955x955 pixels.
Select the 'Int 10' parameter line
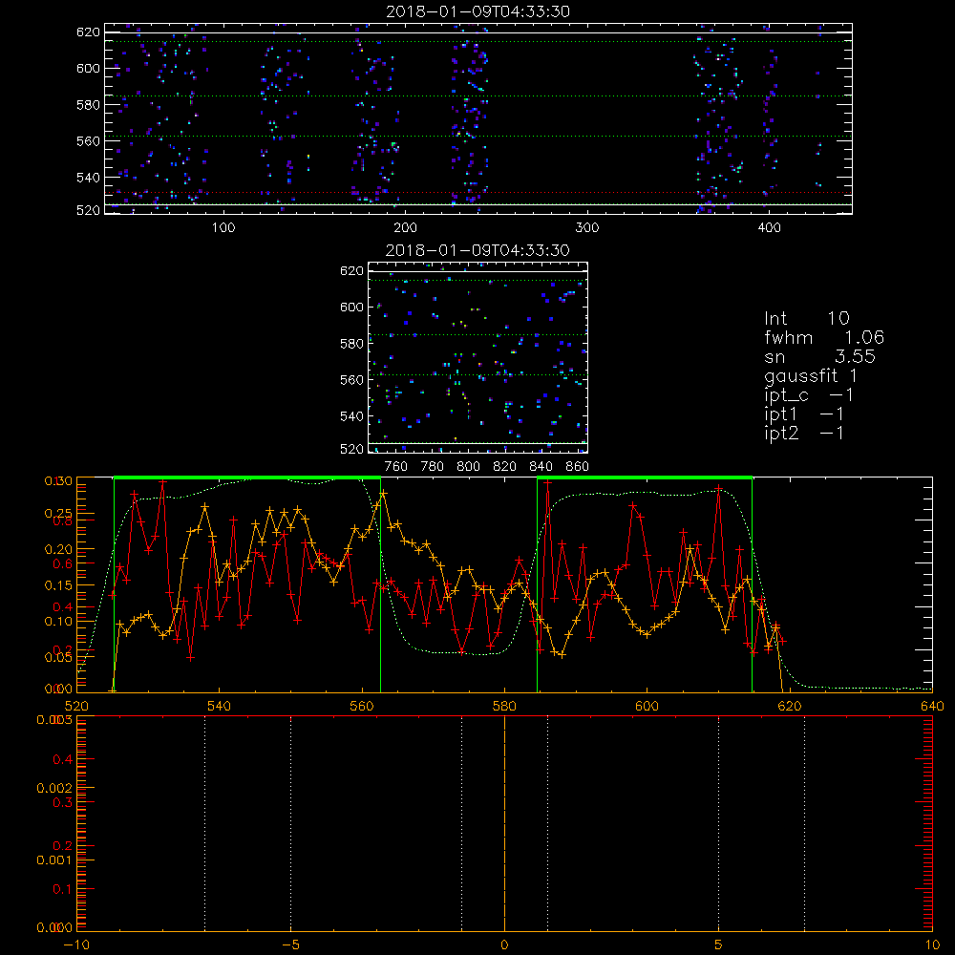tap(806, 318)
